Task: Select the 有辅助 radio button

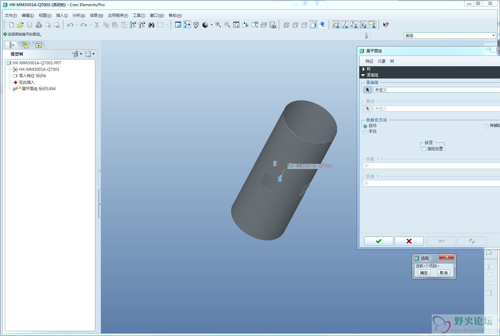Action: point(486,126)
